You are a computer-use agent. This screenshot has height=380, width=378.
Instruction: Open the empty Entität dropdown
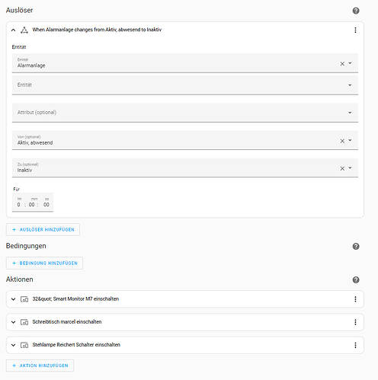(185, 85)
